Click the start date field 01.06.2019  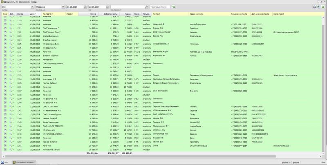point(75,7)
